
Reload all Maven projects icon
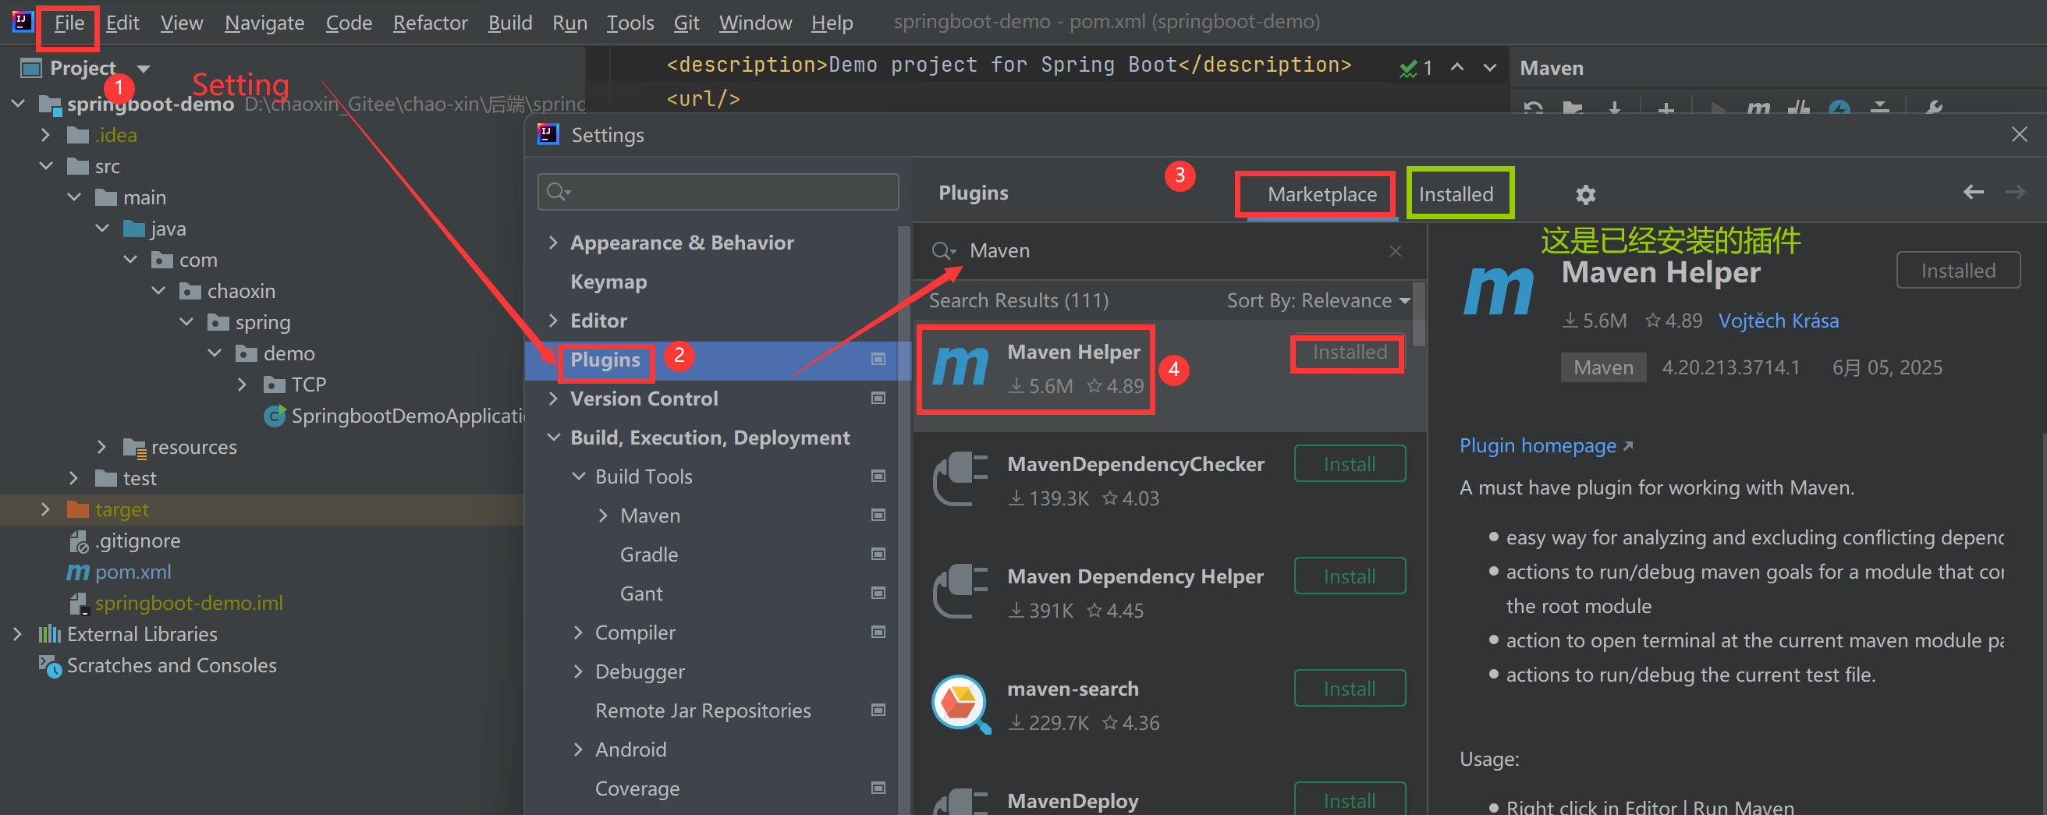[x=1534, y=108]
